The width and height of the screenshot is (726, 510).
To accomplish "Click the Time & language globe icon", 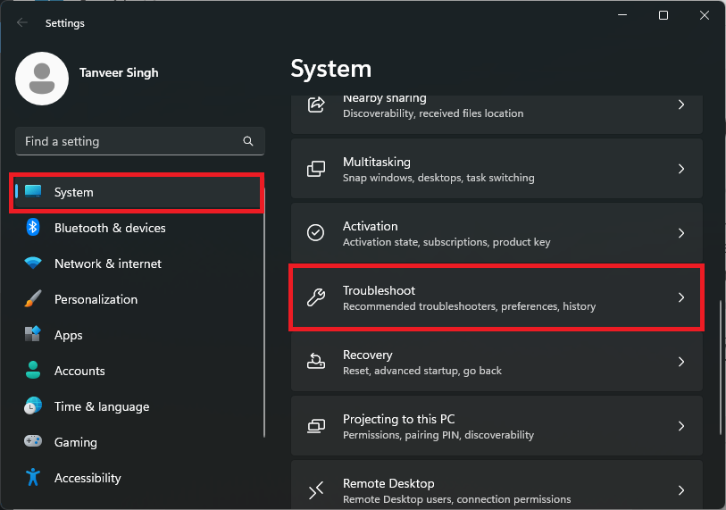I will 33,405.
